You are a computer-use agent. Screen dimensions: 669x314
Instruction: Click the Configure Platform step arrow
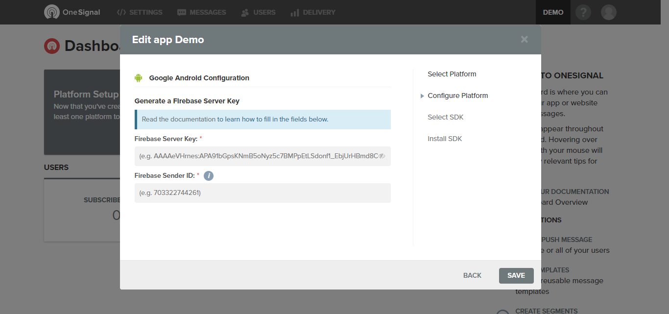[x=422, y=96]
